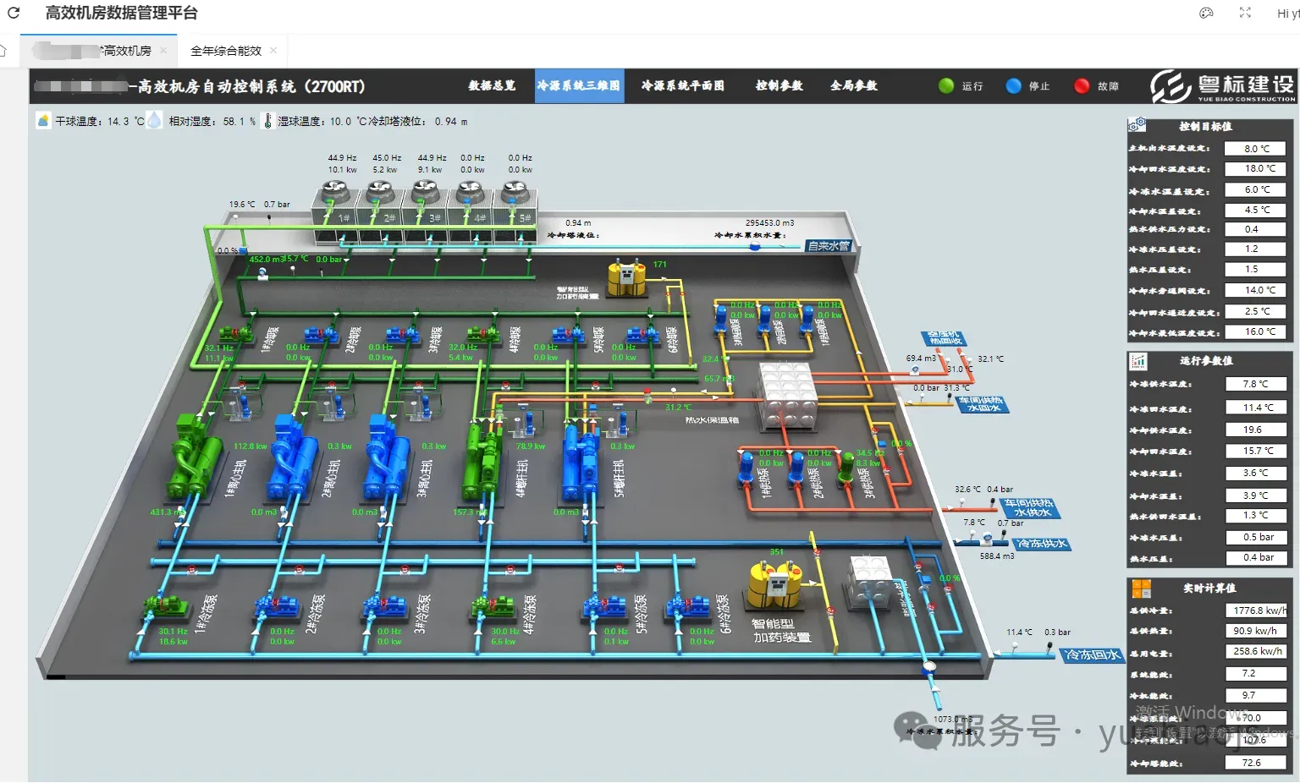The width and height of the screenshot is (1300, 783).
Task: Click the 控制目标值 gears icon
Action: [x=1137, y=125]
